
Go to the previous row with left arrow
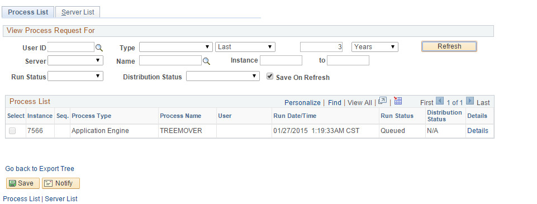tap(440, 101)
